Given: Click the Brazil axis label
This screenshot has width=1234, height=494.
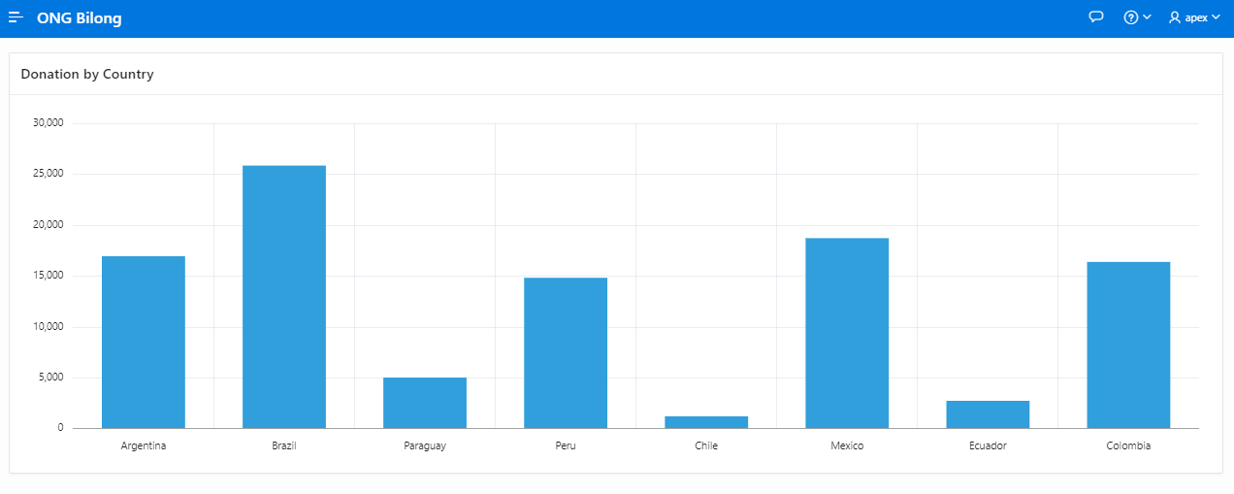Looking at the screenshot, I should point(284,446).
